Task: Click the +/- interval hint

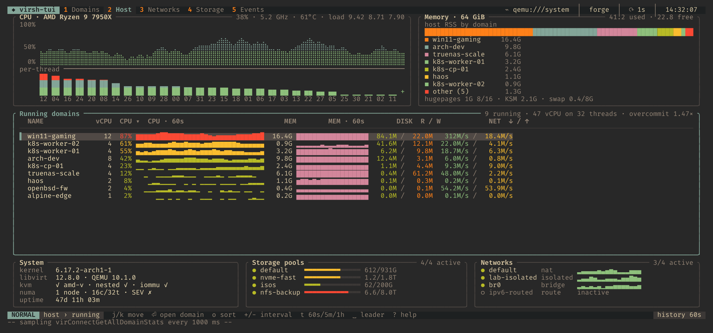Action: pos(268,315)
